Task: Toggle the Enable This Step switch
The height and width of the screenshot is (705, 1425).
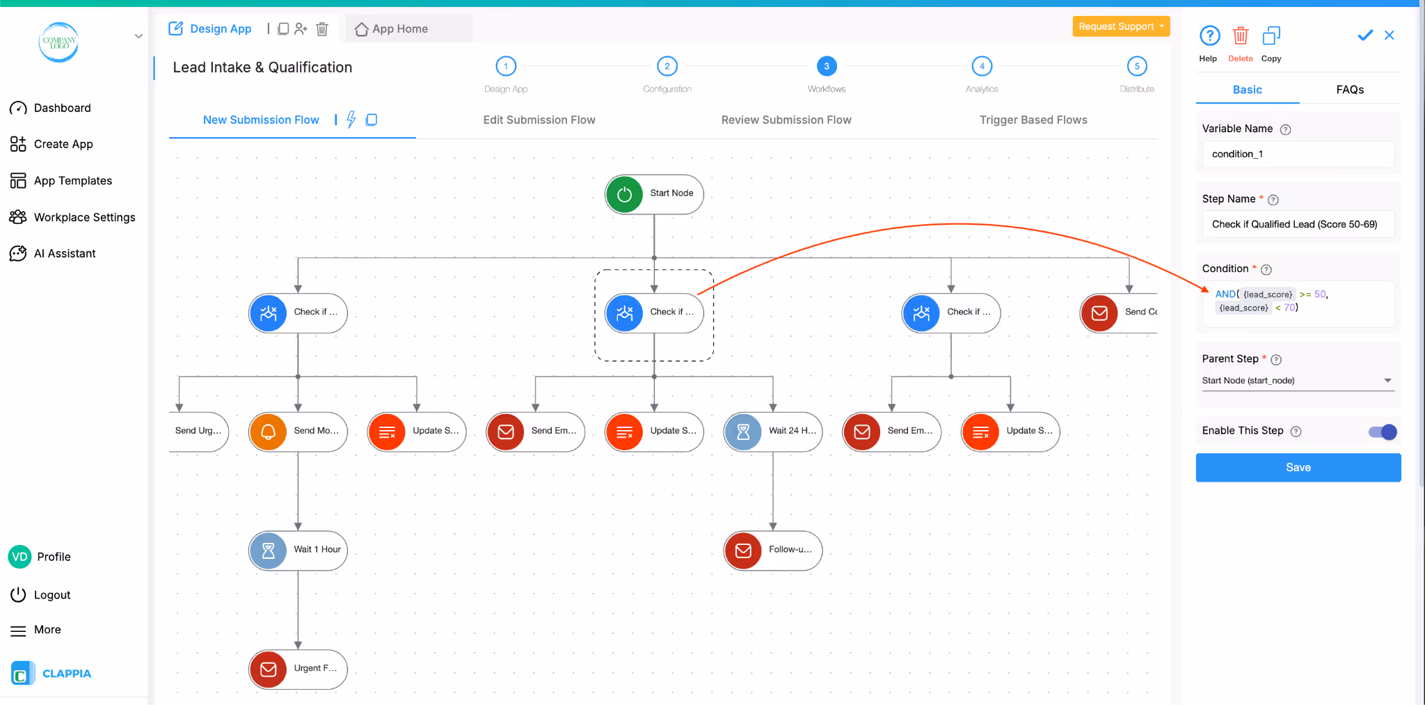Action: pos(1383,431)
